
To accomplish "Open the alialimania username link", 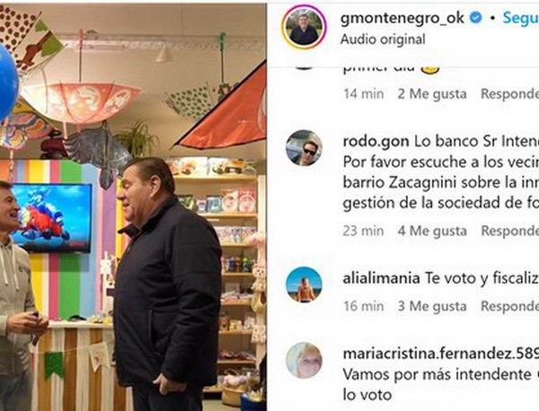I will tap(381, 278).
